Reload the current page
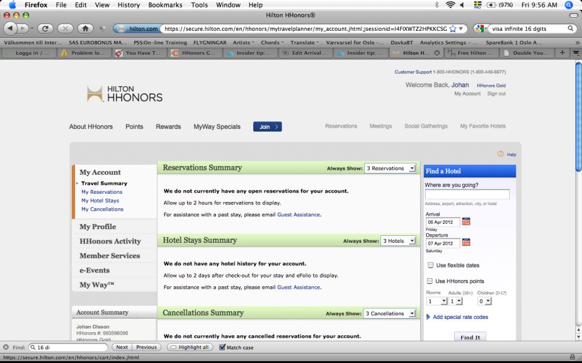The image size is (582, 363). tap(45, 28)
